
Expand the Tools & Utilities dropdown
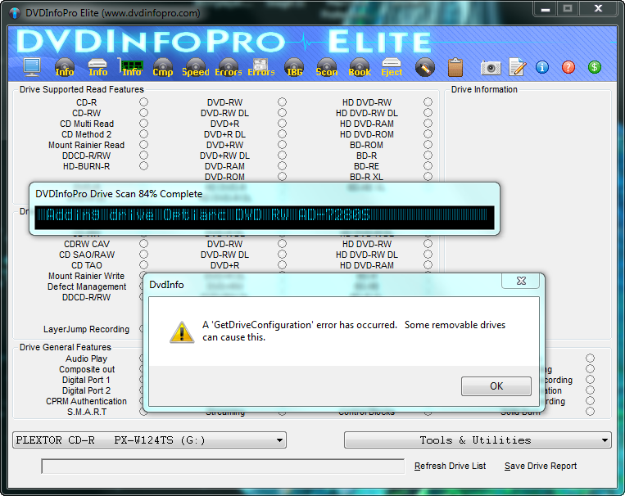click(x=478, y=440)
